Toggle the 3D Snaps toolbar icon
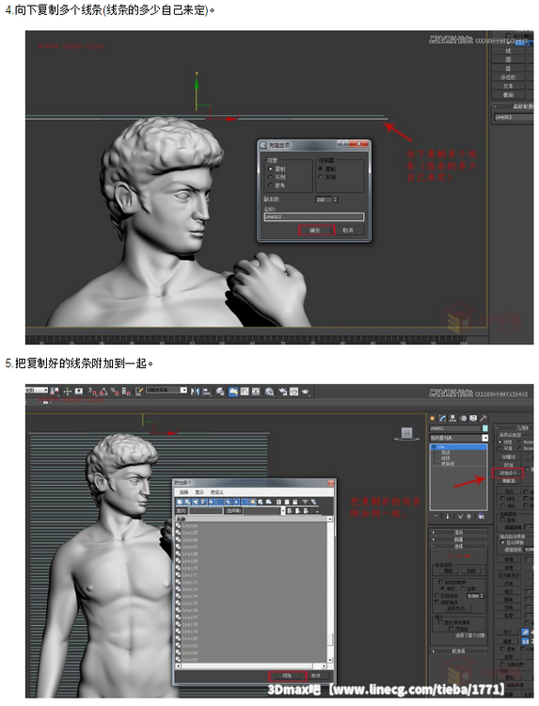 91,392
